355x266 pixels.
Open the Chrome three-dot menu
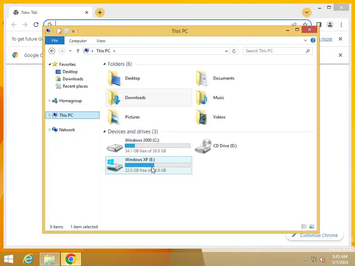click(341, 25)
